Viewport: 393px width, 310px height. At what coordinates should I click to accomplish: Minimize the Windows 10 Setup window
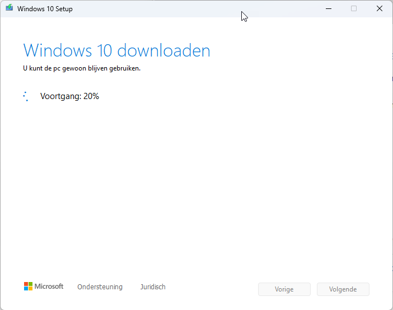[329, 8]
